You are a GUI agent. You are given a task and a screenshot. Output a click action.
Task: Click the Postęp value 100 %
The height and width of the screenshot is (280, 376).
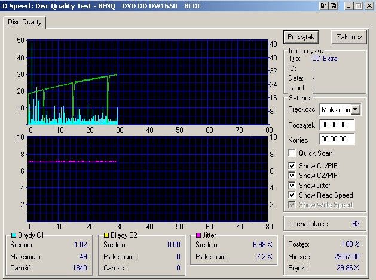click(350, 244)
